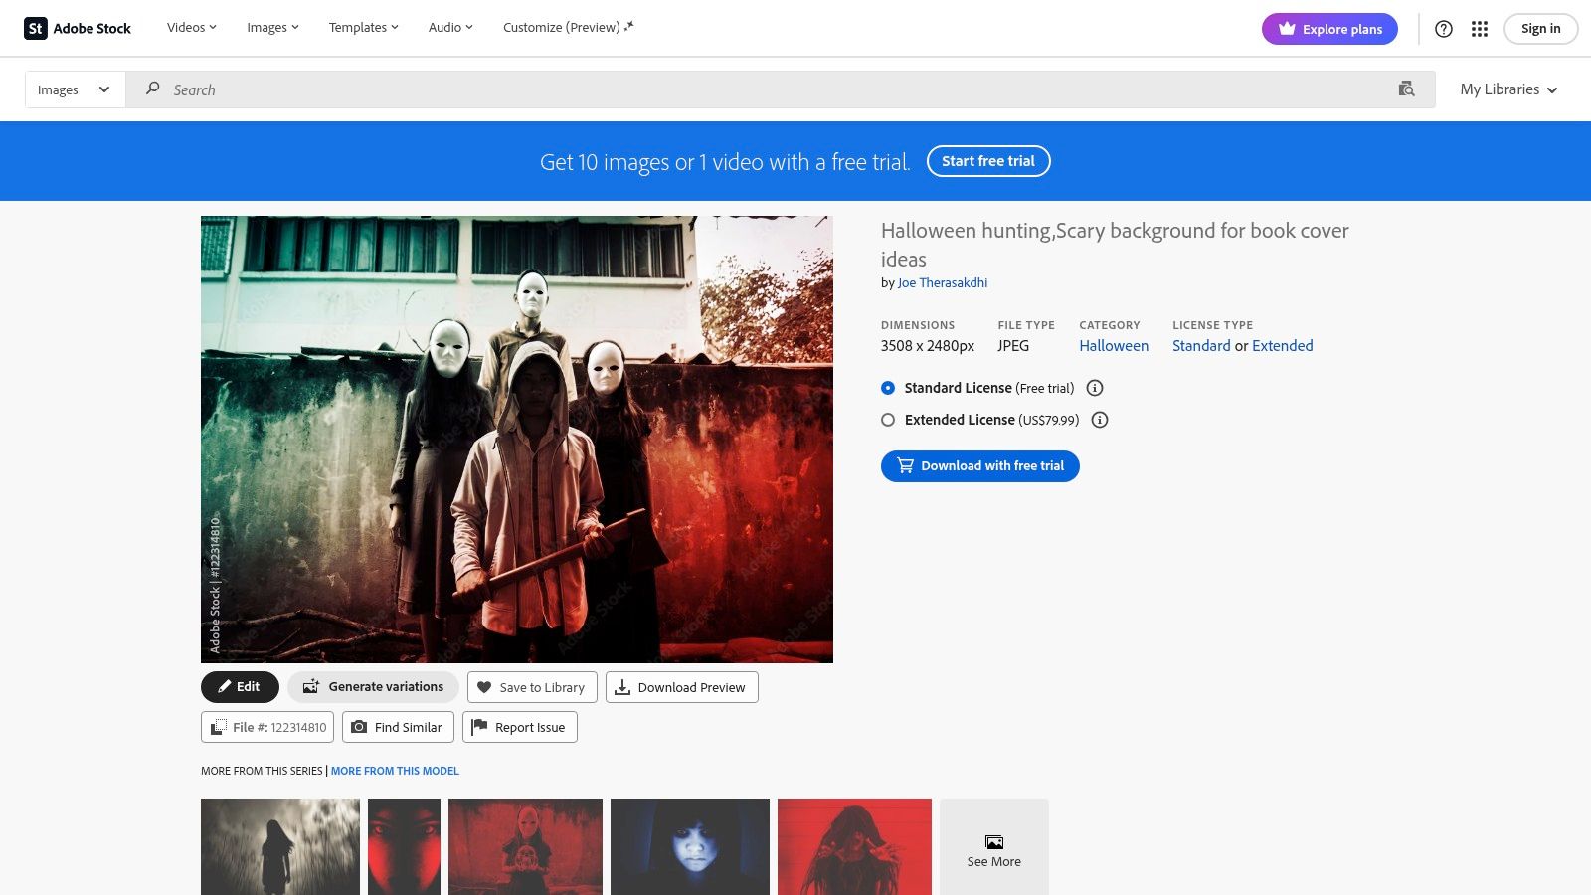The height and width of the screenshot is (895, 1591).
Task: Click the Download with free trial button
Action: click(979, 465)
